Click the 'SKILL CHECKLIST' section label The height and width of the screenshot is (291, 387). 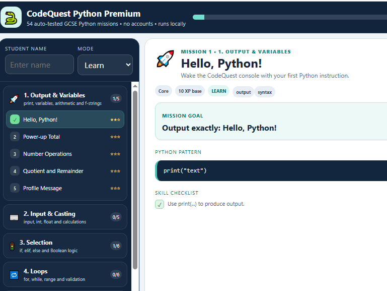coord(177,193)
